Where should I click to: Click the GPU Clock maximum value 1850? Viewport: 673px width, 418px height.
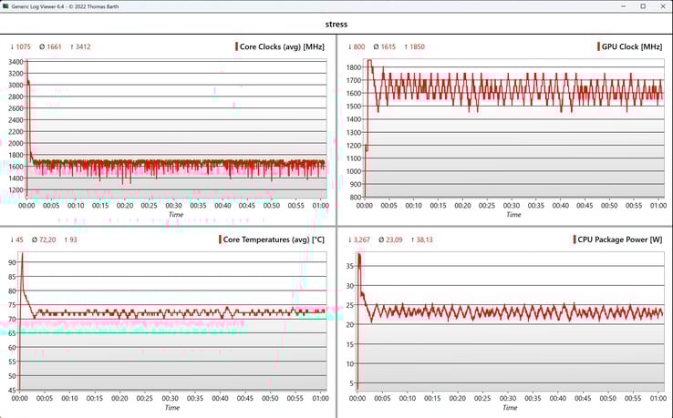(x=416, y=46)
